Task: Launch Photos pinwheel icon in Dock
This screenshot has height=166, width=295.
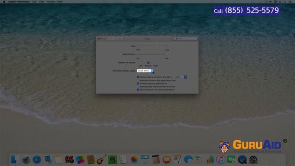Action: coord(134,160)
